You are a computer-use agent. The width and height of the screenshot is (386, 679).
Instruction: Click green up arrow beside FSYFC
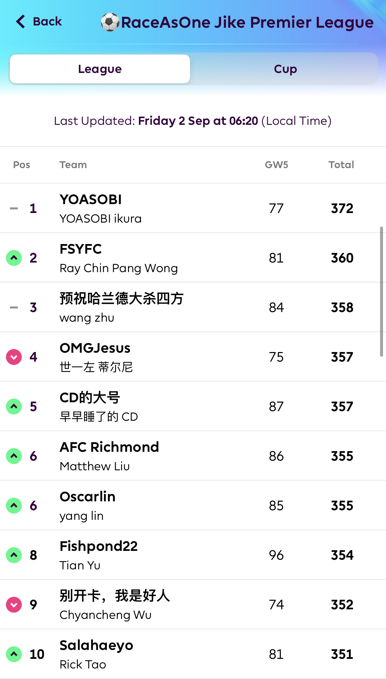coord(14,258)
